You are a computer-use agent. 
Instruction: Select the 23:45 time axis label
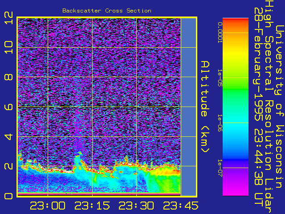coord(181,206)
